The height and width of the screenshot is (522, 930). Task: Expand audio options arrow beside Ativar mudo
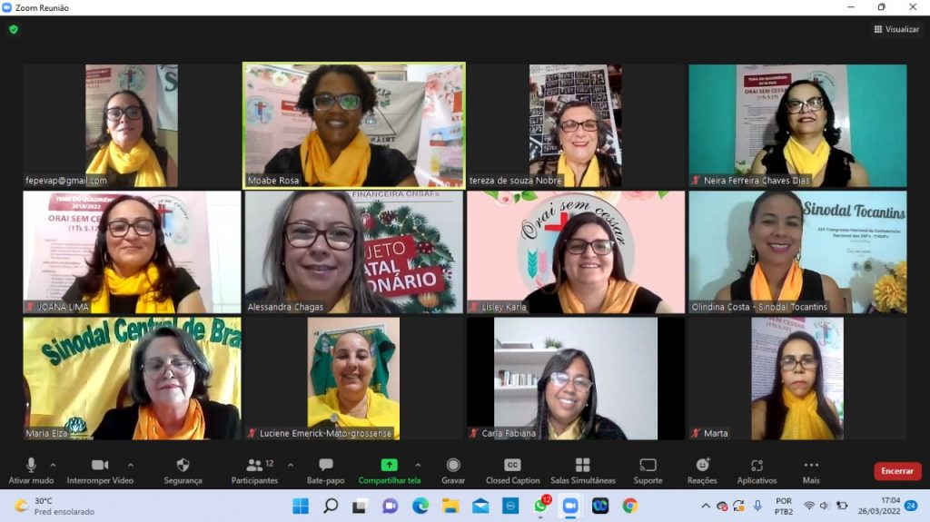click(x=61, y=465)
